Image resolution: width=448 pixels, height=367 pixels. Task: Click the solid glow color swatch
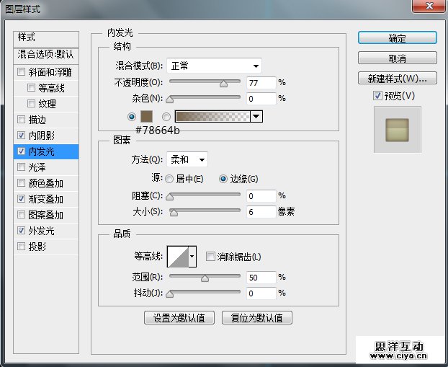(x=148, y=116)
